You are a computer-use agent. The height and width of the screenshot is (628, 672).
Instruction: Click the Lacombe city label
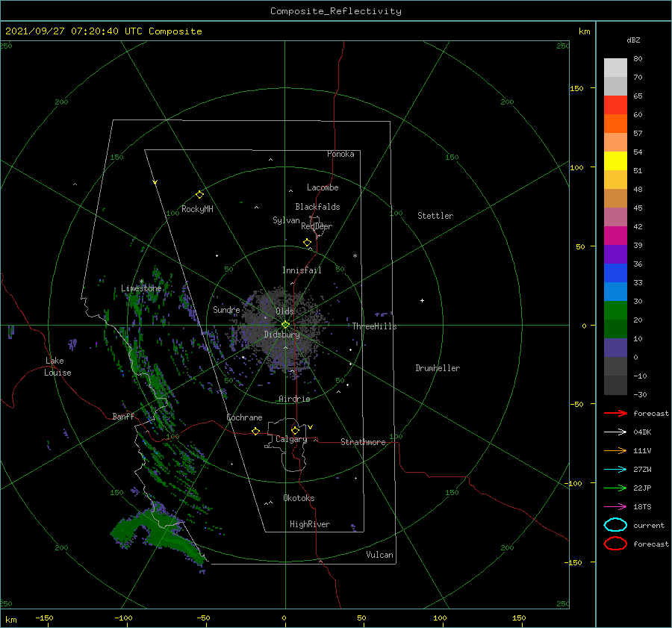coord(323,187)
